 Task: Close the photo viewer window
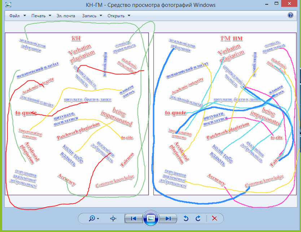click(290, 3)
